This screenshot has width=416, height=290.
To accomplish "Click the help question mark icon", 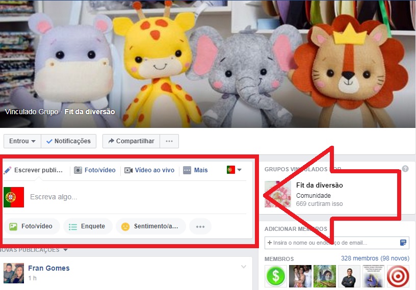I will click(405, 169).
